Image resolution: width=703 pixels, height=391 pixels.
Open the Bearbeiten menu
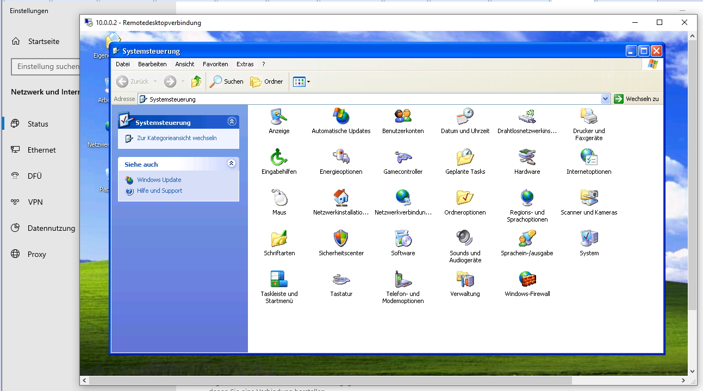(x=152, y=64)
